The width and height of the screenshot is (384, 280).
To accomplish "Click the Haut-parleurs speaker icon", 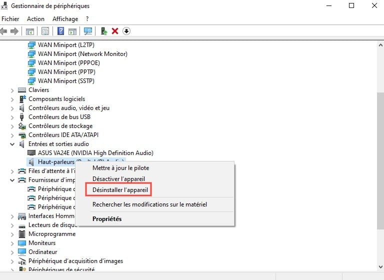I will pyautogui.click(x=31, y=162).
